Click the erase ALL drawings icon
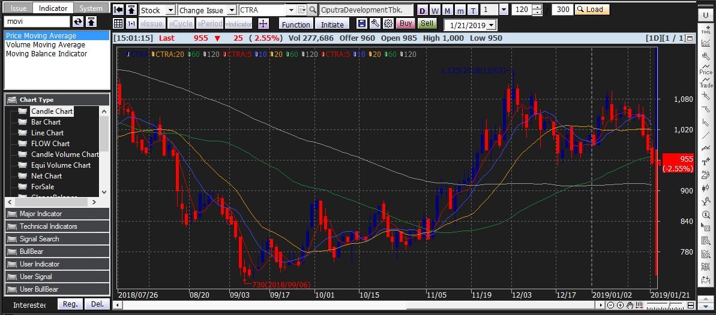The height and width of the screenshot is (315, 716). (706, 174)
